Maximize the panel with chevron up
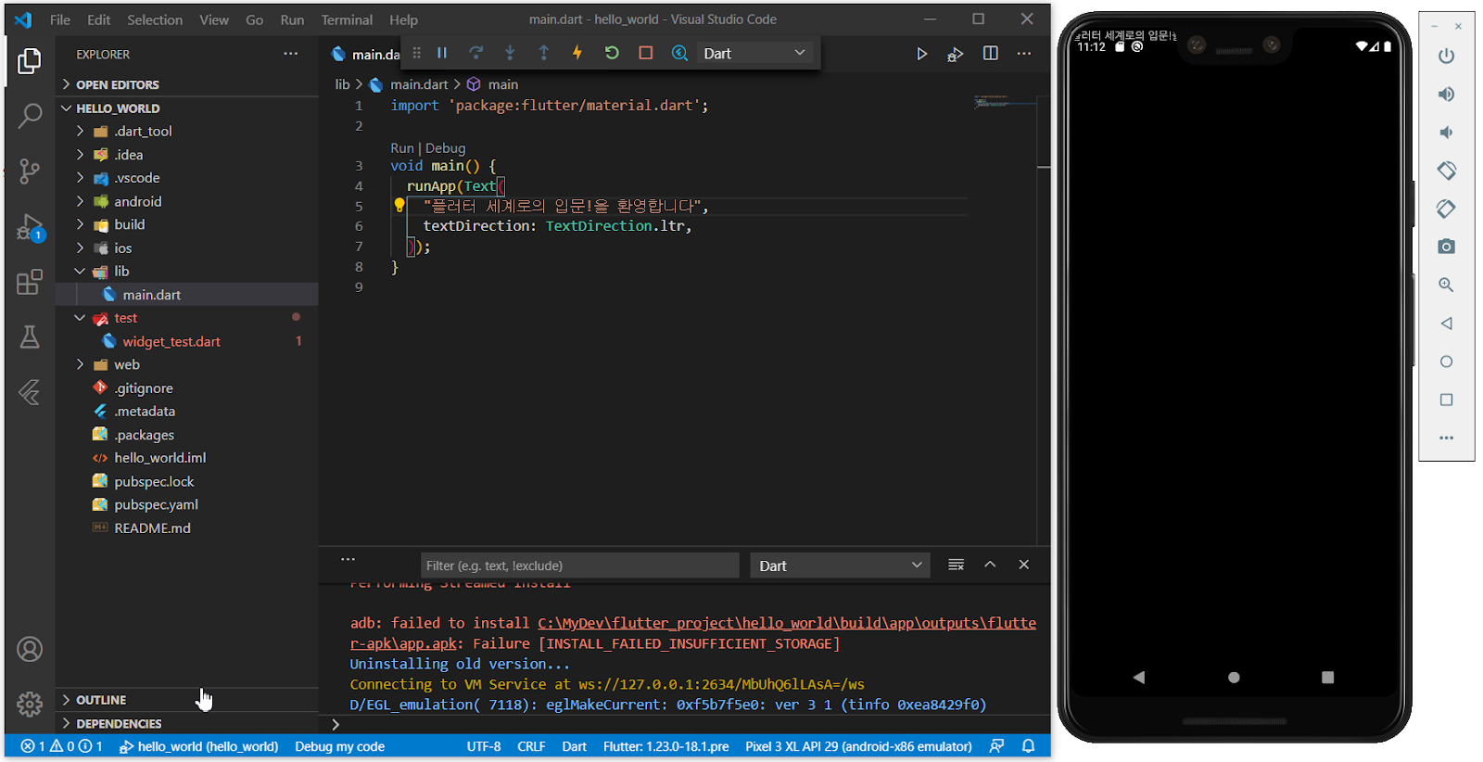This screenshot has height=762, width=1483. coord(990,565)
